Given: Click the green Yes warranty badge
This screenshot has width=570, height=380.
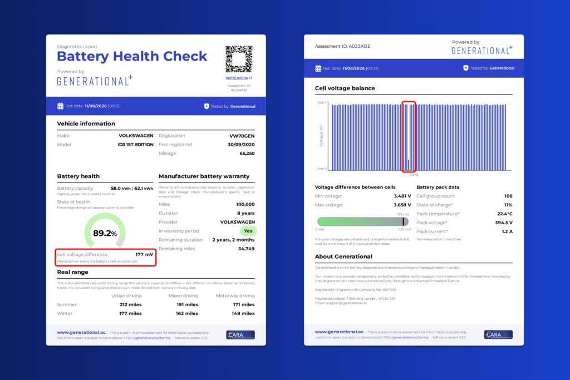Looking at the screenshot, I should (x=248, y=231).
